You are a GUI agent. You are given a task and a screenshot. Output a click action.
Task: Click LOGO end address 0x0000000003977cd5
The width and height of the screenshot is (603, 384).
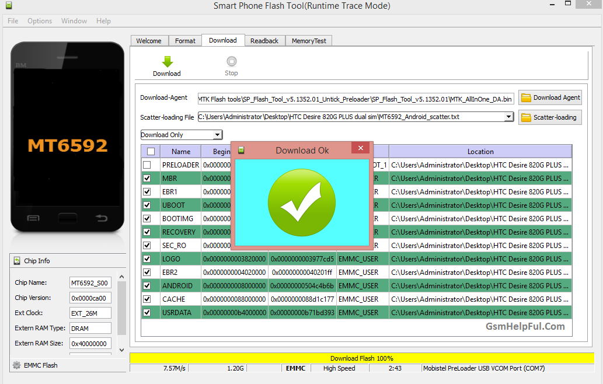(302, 259)
